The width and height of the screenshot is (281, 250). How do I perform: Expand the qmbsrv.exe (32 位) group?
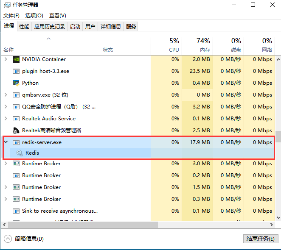coord(6,95)
